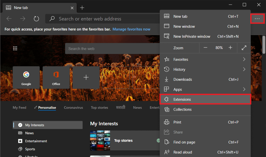Open a new tab with plus button

pos(82,8)
